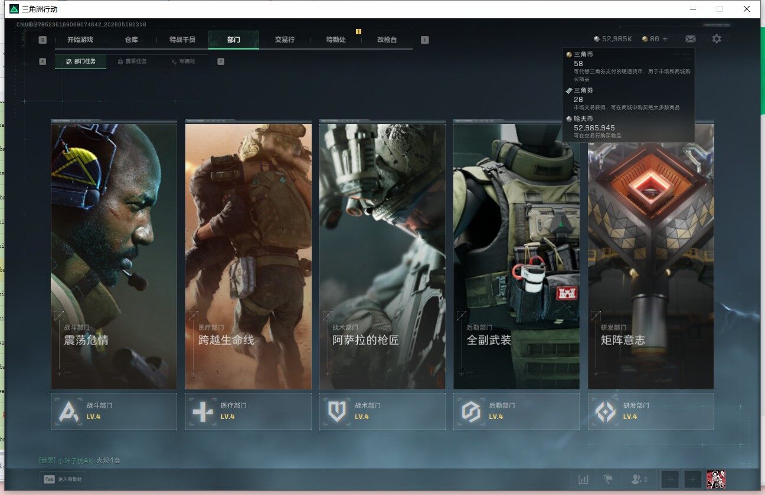Switch to the 改枪台 tab
This screenshot has height=495, width=765.
[387, 40]
